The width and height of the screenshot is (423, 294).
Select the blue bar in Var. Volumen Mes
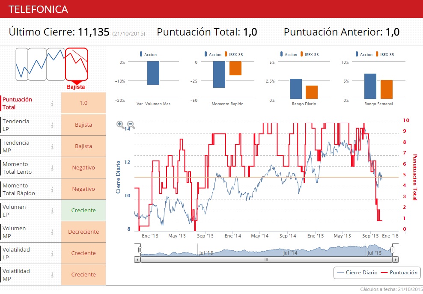[153, 73]
